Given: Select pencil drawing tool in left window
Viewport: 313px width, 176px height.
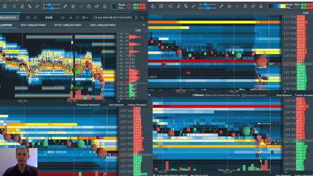Looking at the screenshot, I should point(65,6).
